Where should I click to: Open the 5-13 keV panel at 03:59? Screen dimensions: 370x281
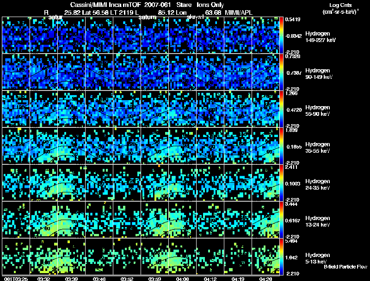155,257
